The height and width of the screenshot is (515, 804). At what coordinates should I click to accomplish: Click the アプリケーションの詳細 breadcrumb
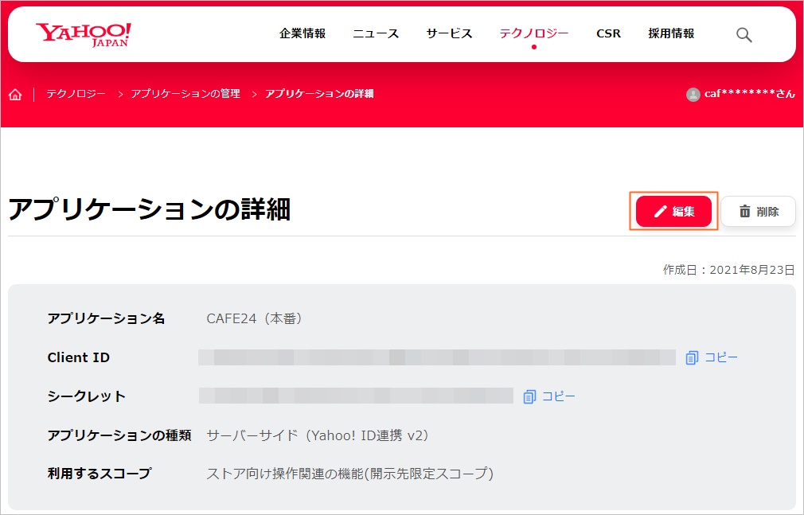click(319, 94)
